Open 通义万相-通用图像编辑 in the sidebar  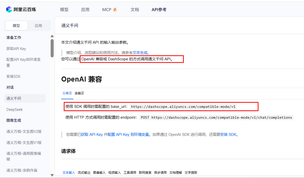(x=24, y=156)
